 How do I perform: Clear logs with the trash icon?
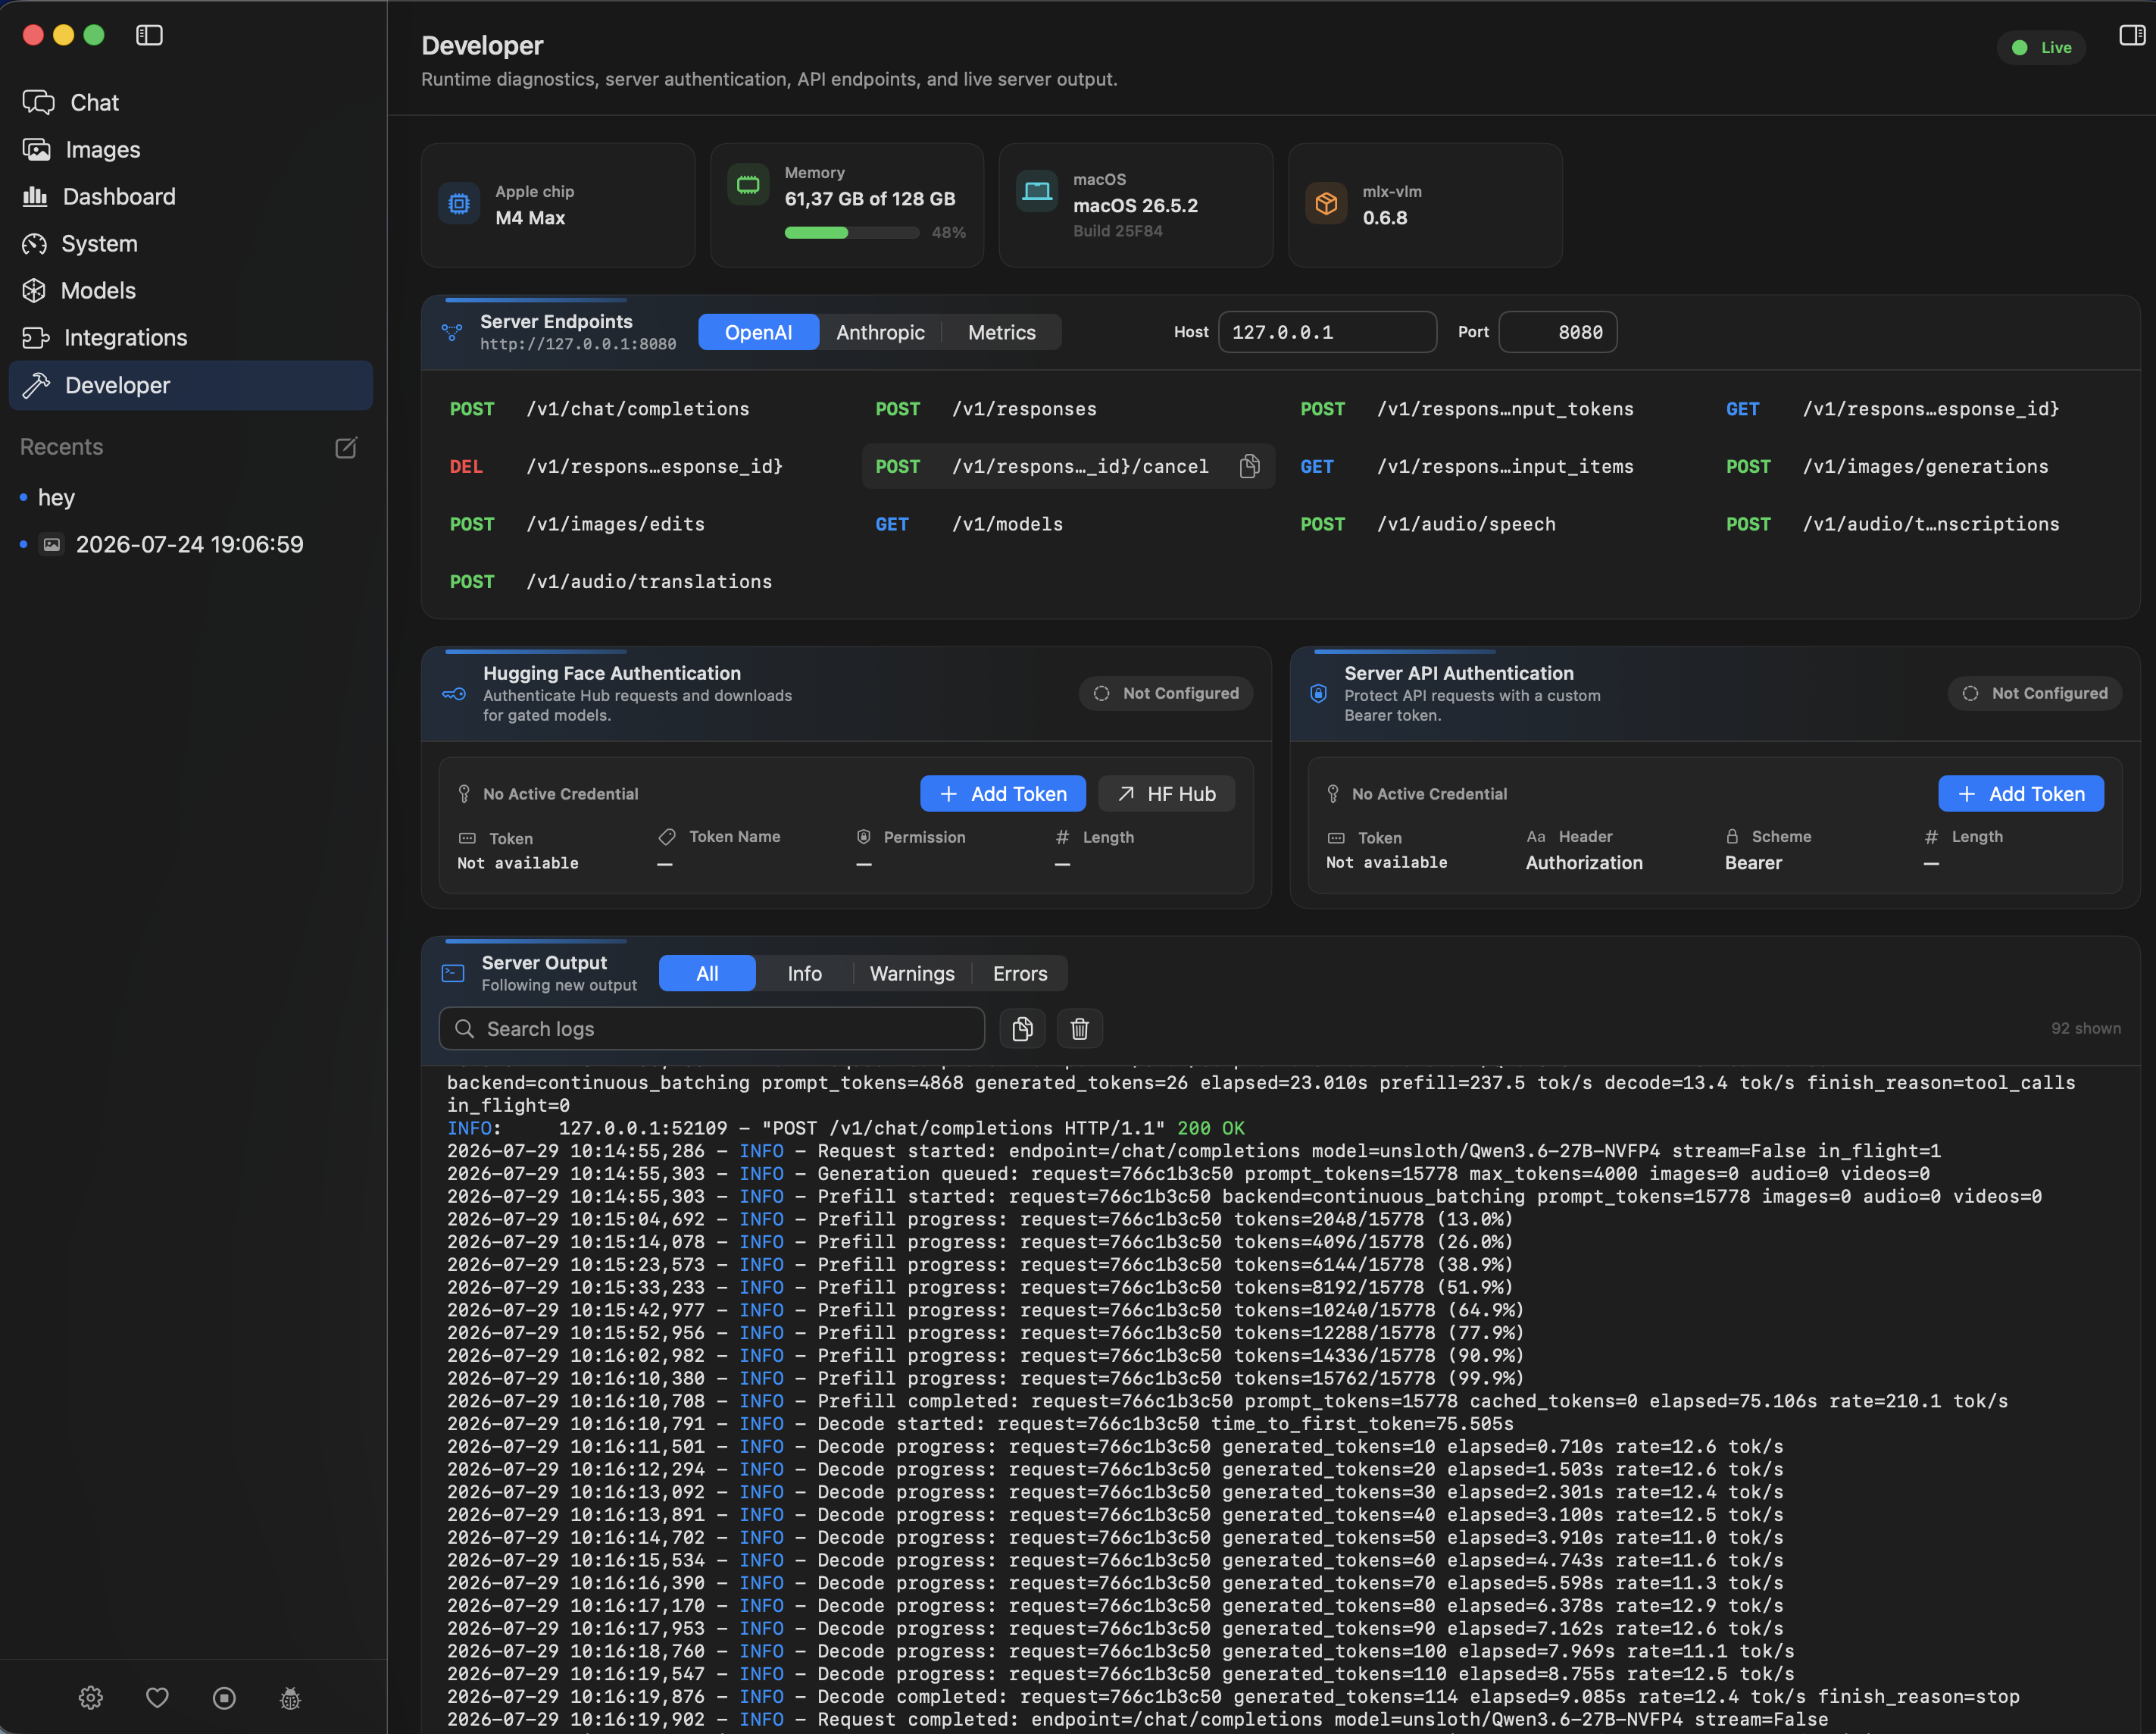click(x=1079, y=1028)
